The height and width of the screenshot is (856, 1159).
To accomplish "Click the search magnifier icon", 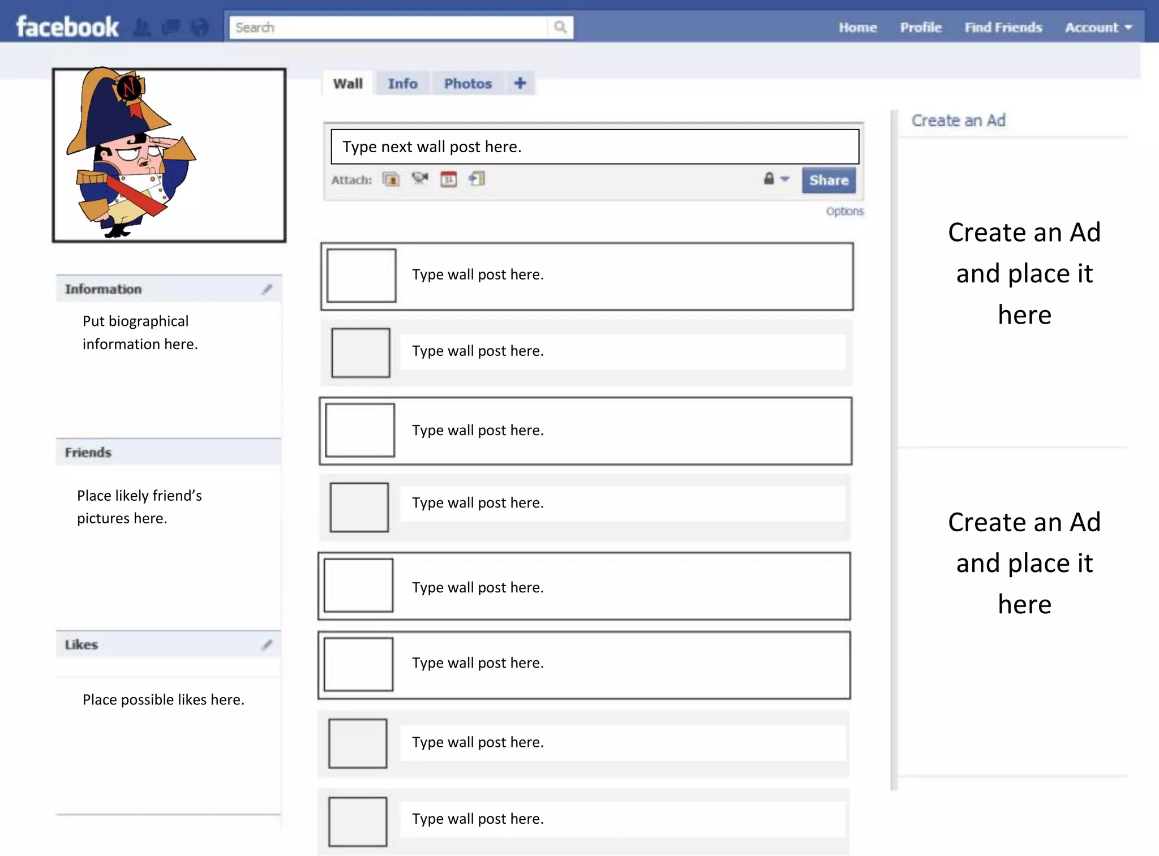I will pyautogui.click(x=560, y=27).
